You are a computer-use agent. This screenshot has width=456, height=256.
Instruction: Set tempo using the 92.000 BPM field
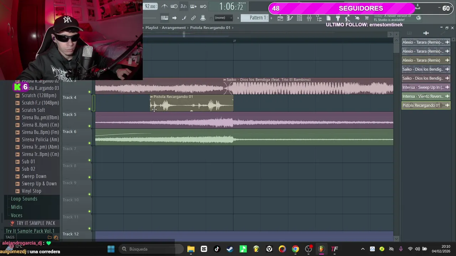[150, 6]
